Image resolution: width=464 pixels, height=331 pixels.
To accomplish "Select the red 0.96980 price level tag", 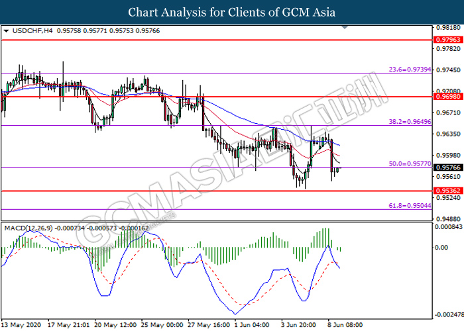I will coord(448,97).
